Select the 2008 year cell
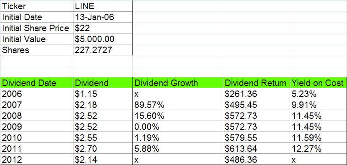 pyautogui.click(x=37, y=116)
